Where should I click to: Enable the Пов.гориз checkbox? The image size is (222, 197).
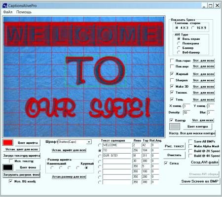pos(172,61)
